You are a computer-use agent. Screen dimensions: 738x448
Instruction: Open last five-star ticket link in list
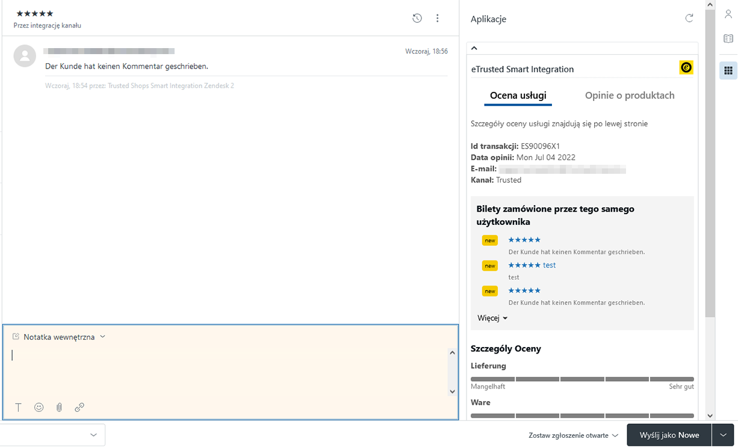(524, 290)
